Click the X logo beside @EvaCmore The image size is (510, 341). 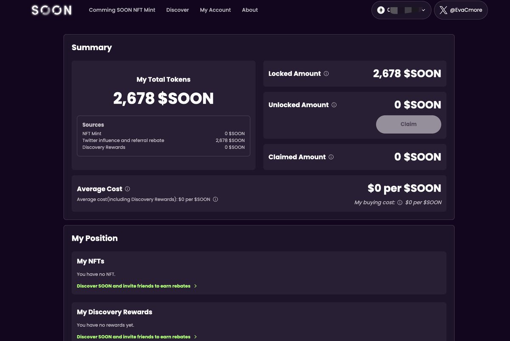click(444, 10)
